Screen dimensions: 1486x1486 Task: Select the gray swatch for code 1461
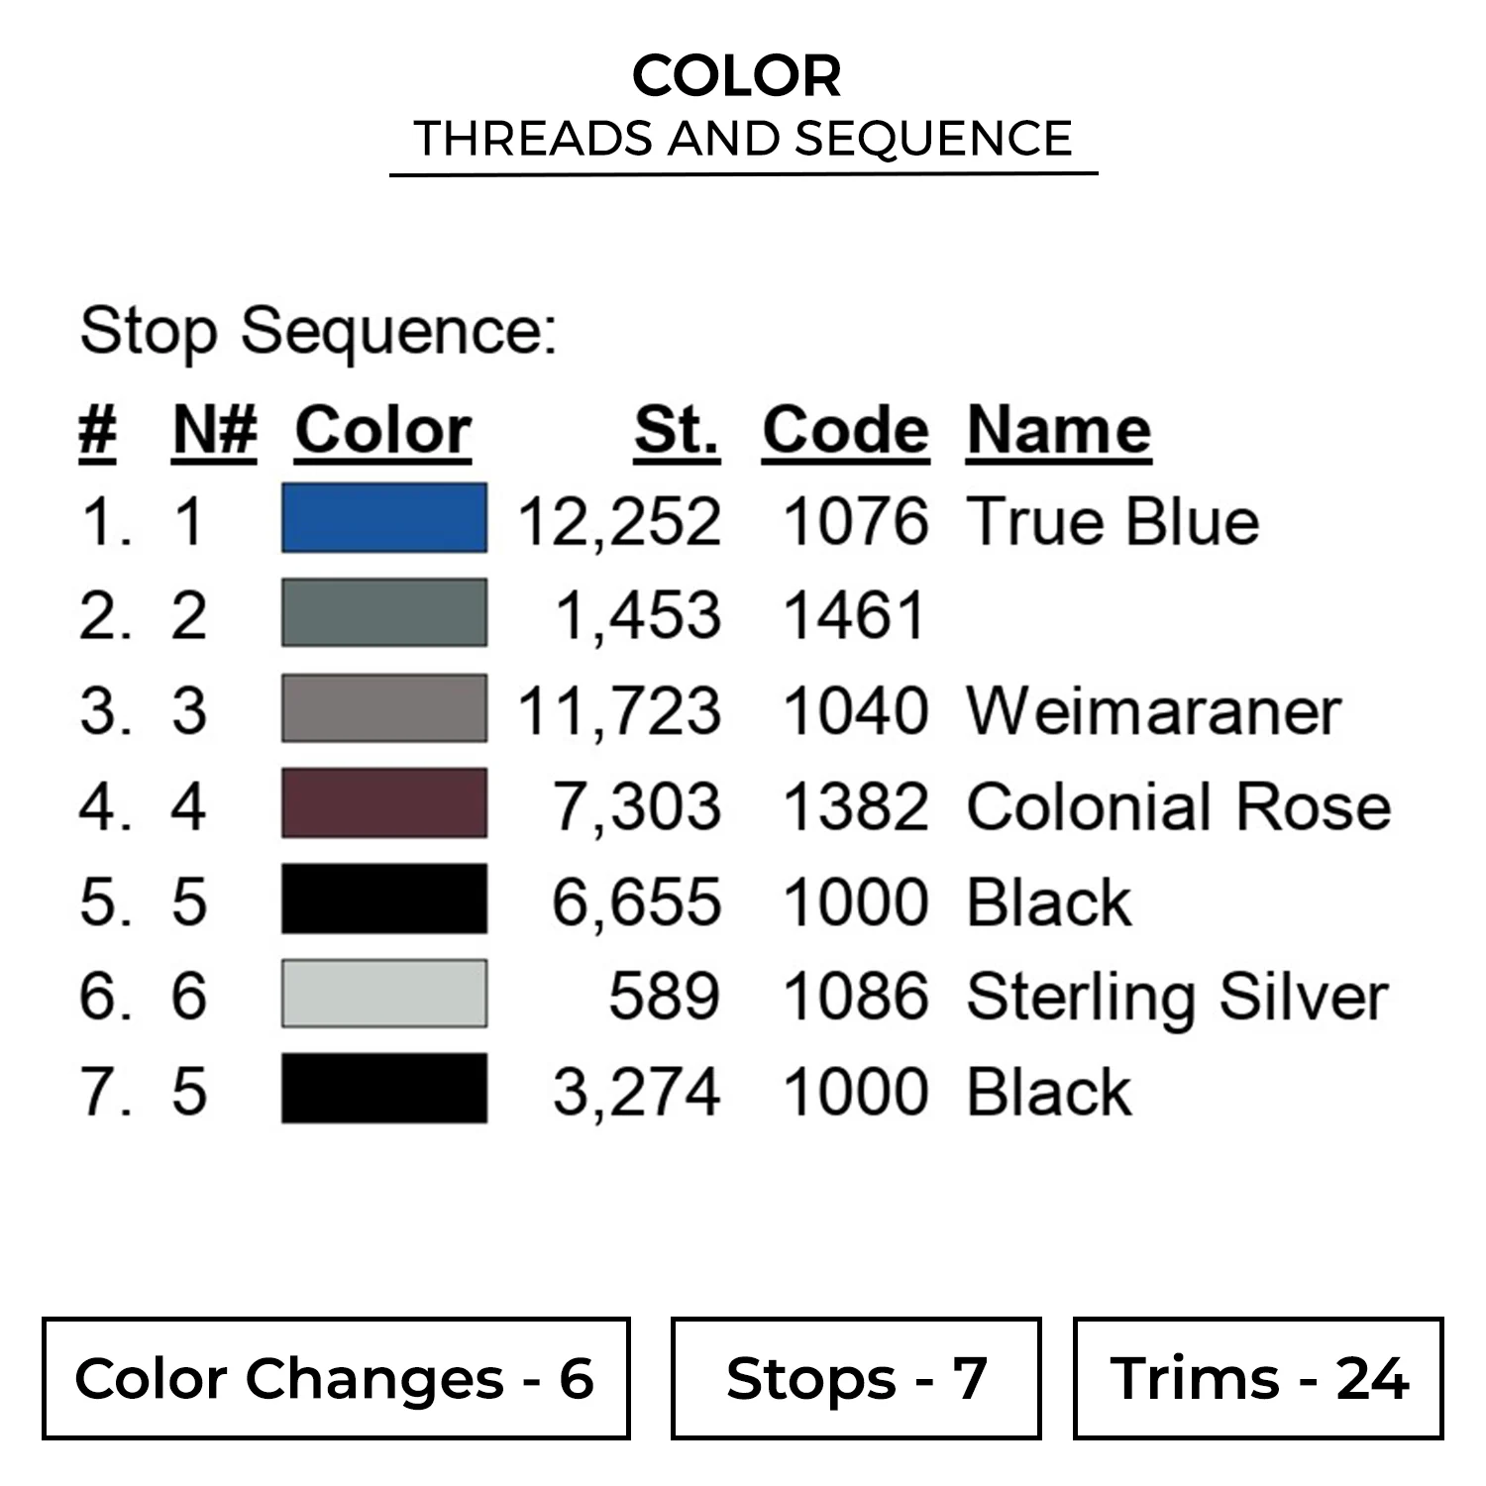[x=384, y=613]
